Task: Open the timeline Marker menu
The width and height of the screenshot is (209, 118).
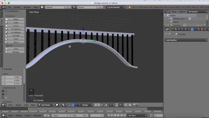Action: pyautogui.click(x=19, y=115)
